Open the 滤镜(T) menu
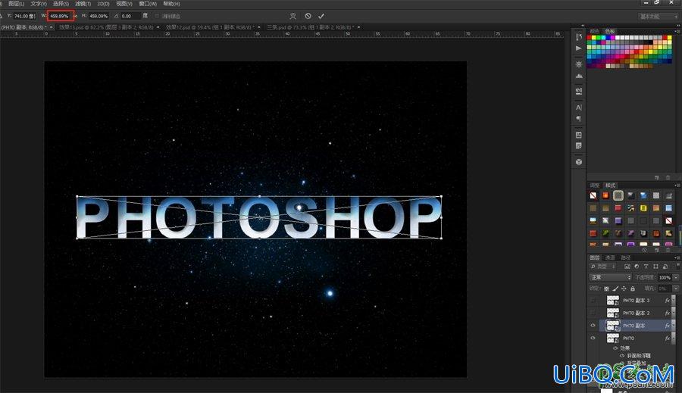Viewport: 682px width, 393px height. (x=83, y=4)
